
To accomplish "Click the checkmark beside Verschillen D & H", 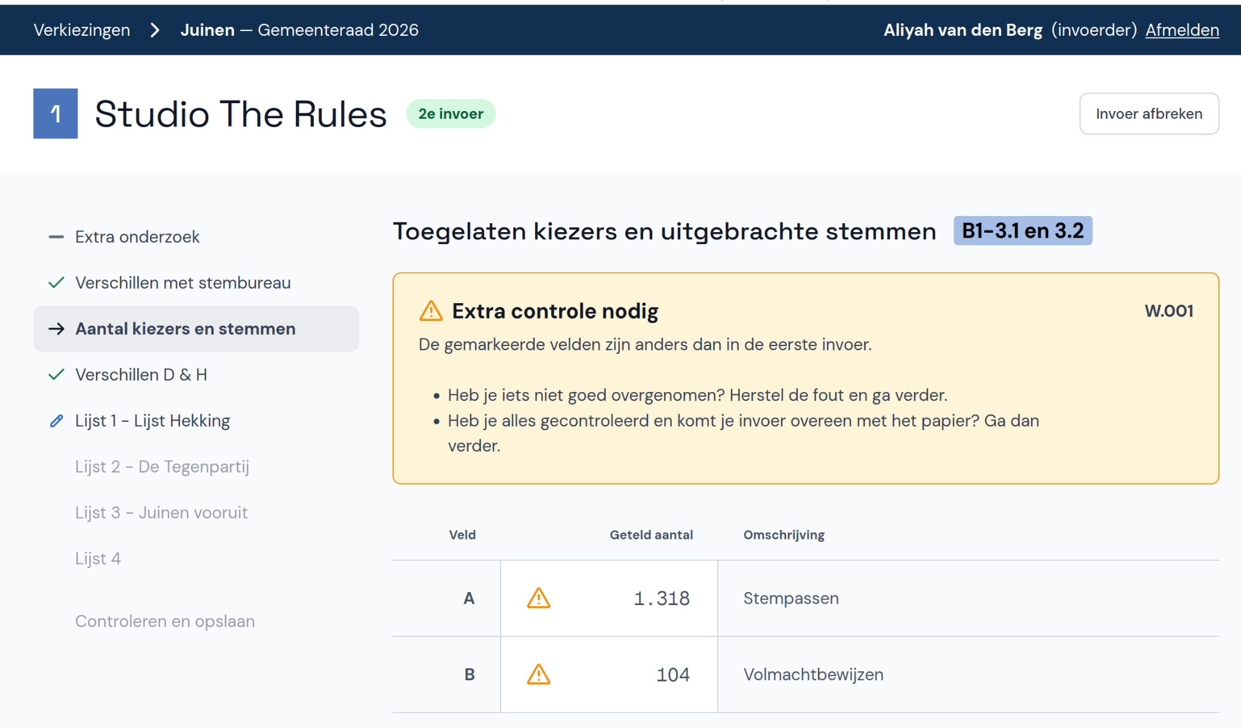I will coord(56,375).
